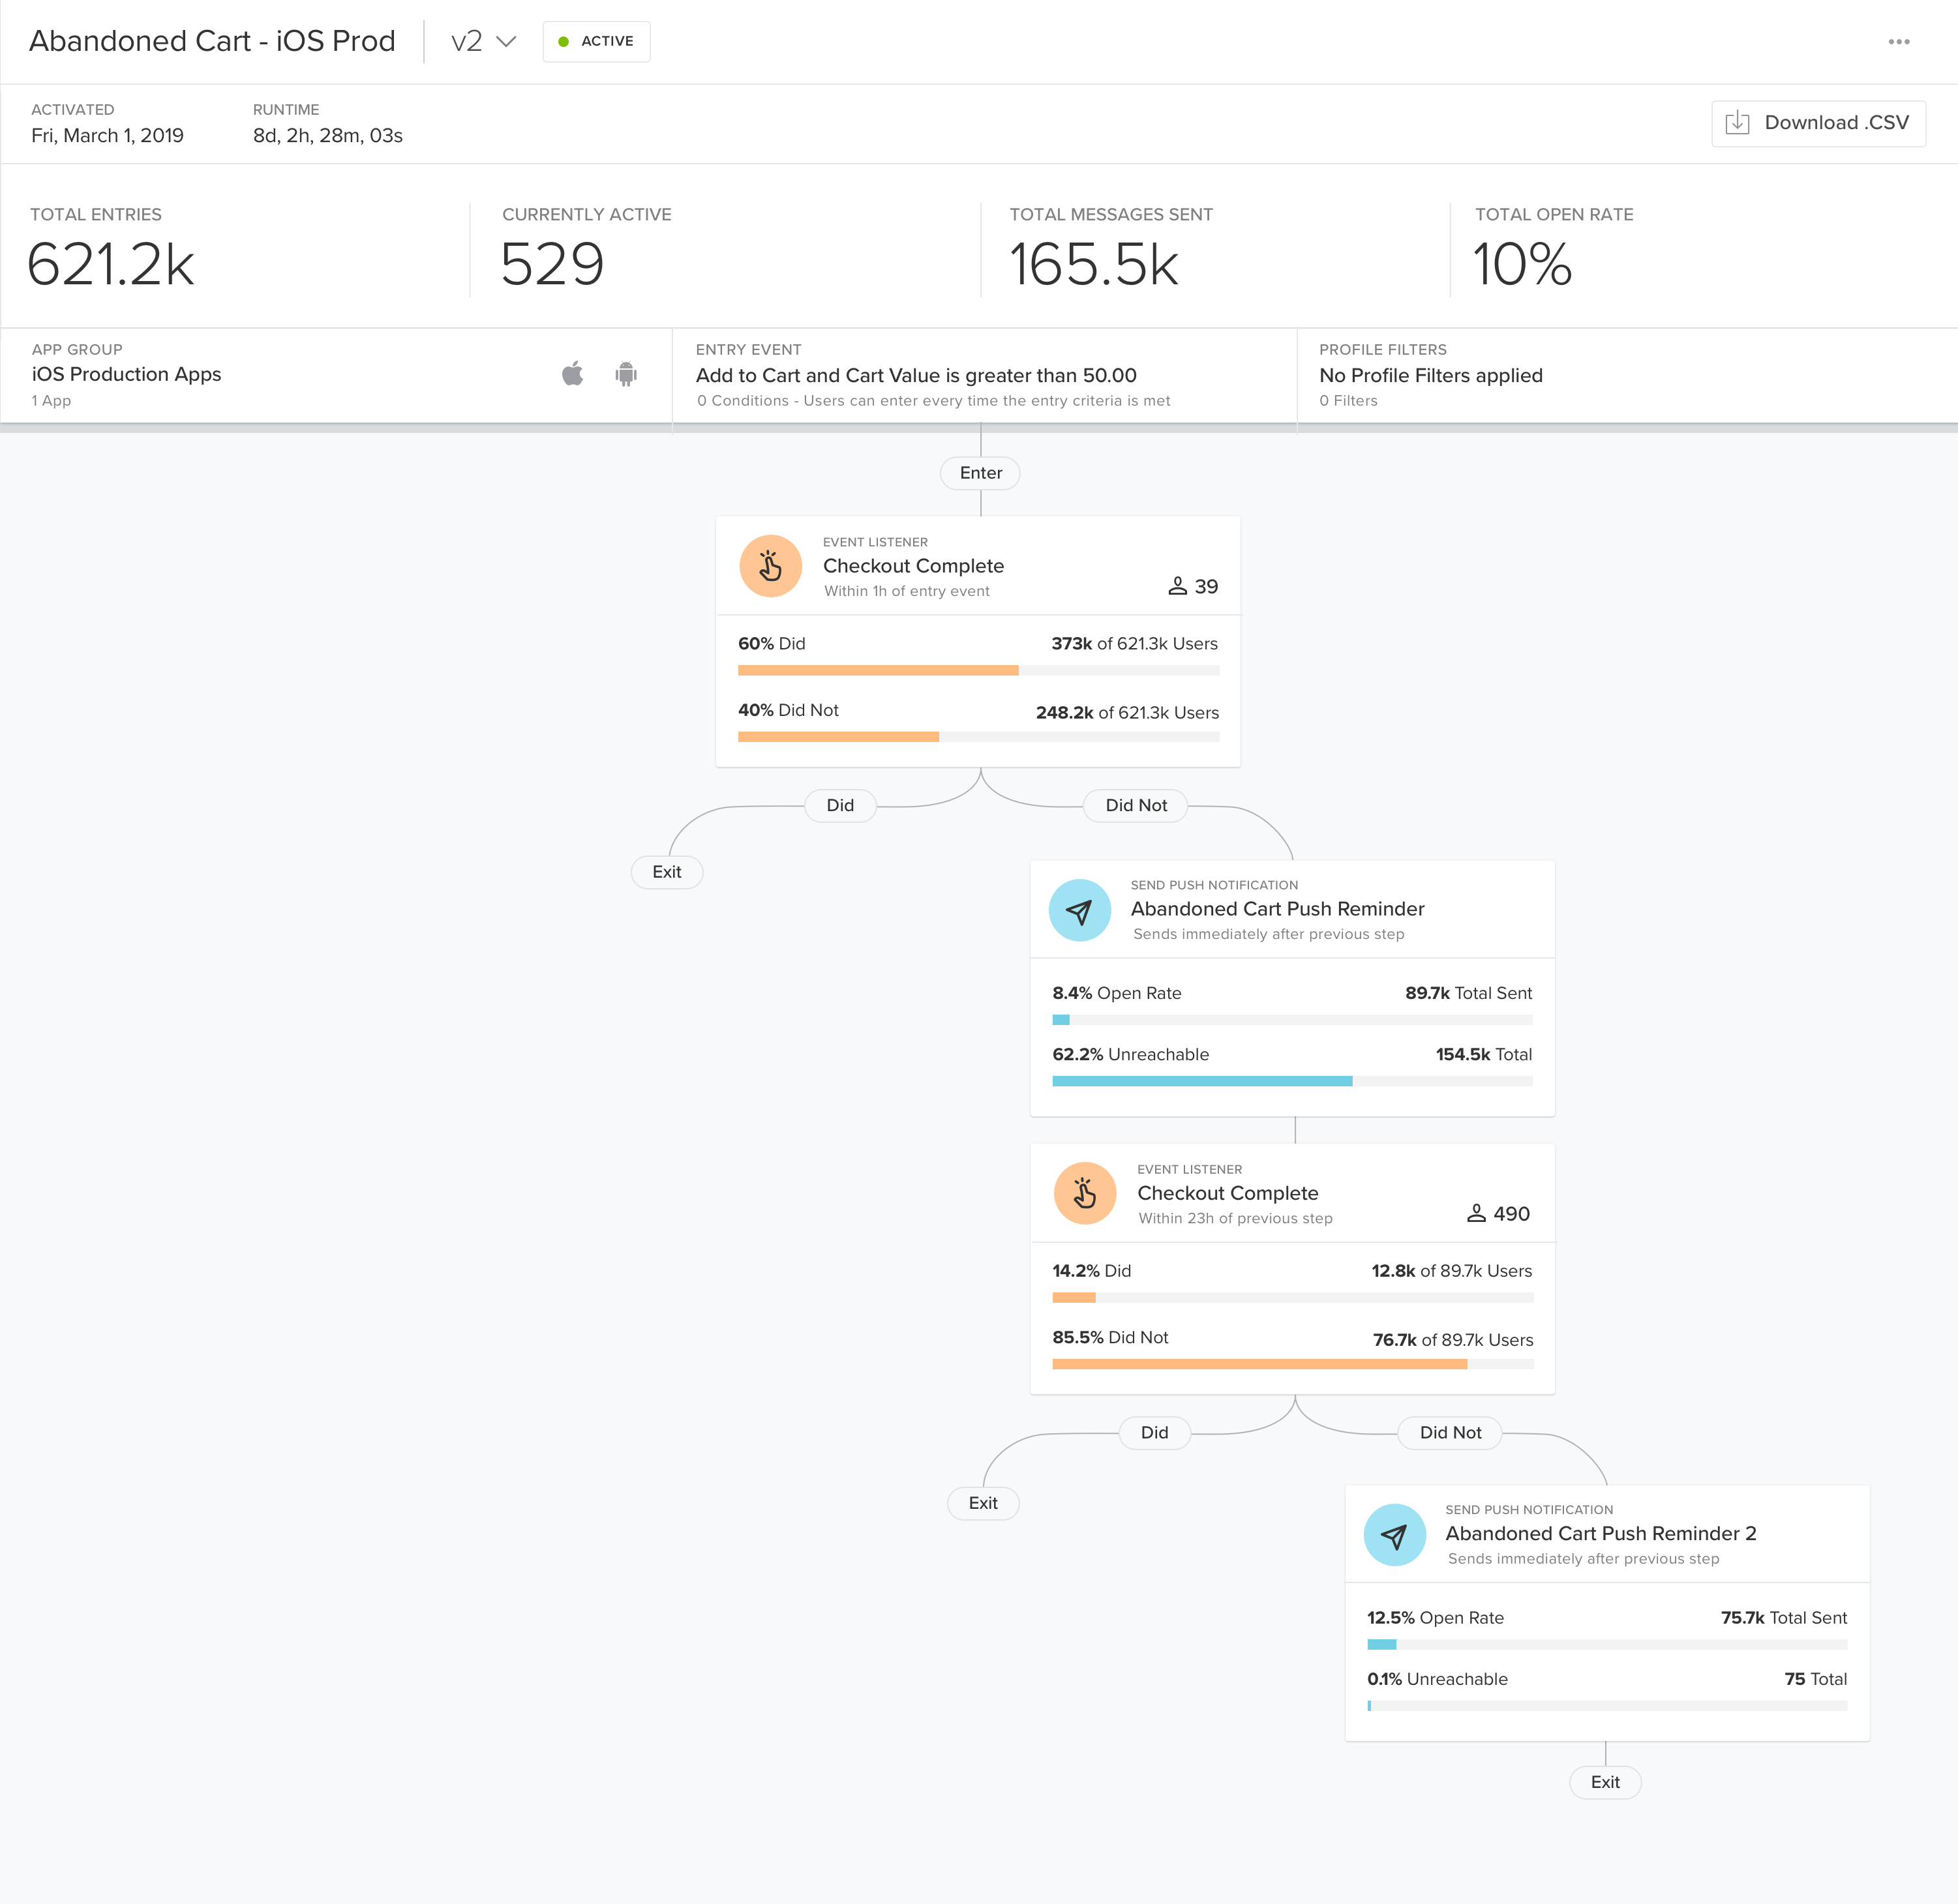Click the 60% Did progress bar

point(978,670)
